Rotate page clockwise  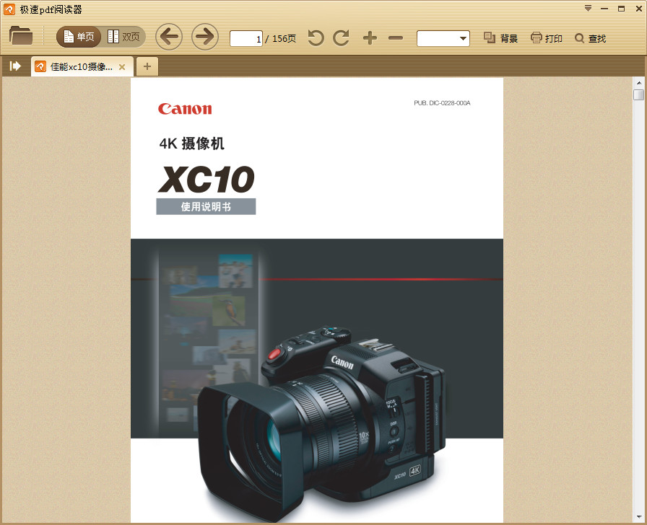342,38
